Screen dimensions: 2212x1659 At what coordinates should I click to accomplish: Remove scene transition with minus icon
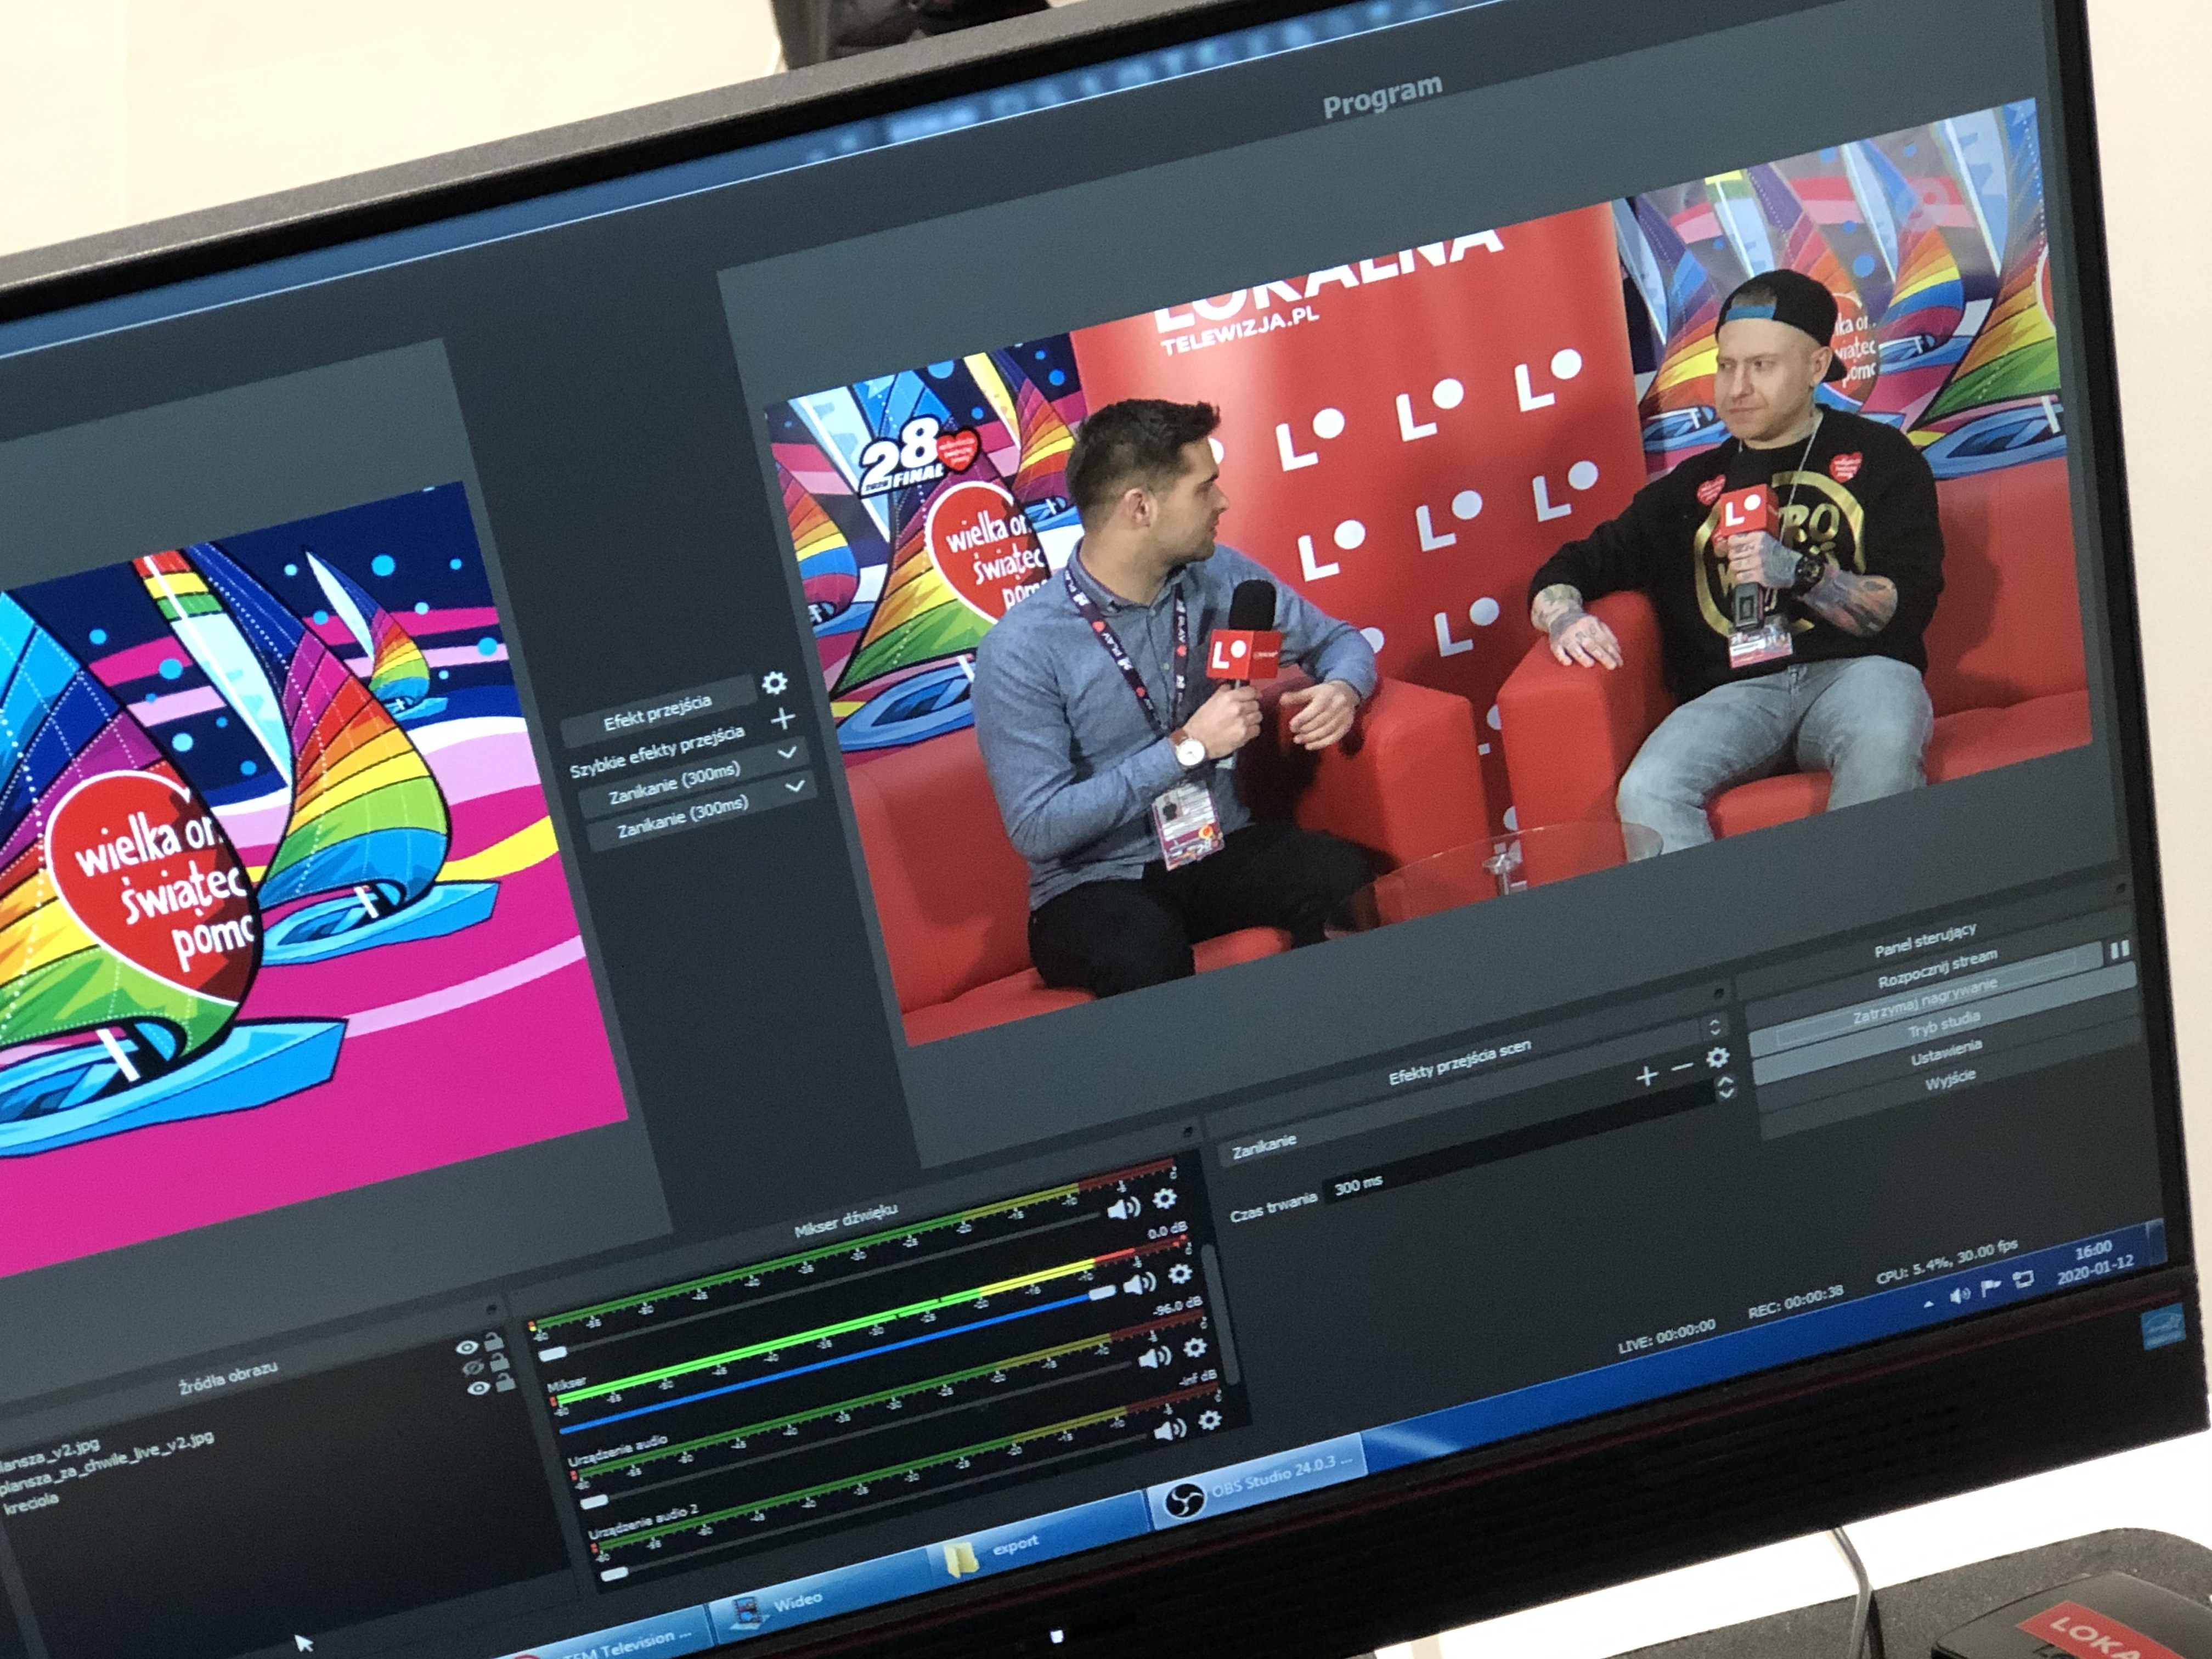[x=1682, y=1067]
